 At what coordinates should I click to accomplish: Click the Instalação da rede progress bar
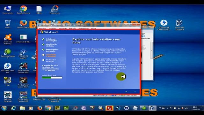52,78
